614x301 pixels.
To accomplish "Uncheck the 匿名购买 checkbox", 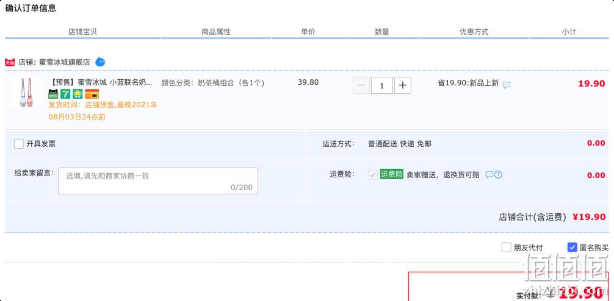I will pyautogui.click(x=572, y=247).
